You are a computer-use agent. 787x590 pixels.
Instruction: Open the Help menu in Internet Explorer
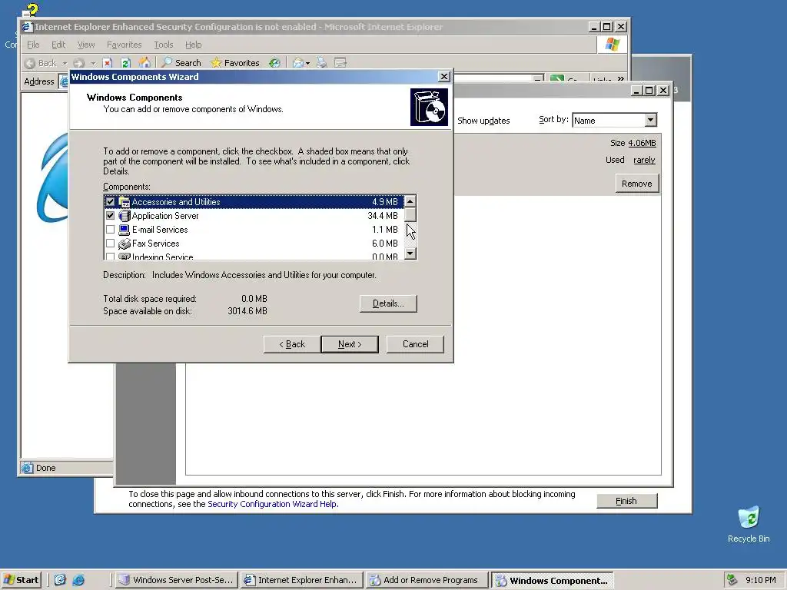[x=193, y=45]
